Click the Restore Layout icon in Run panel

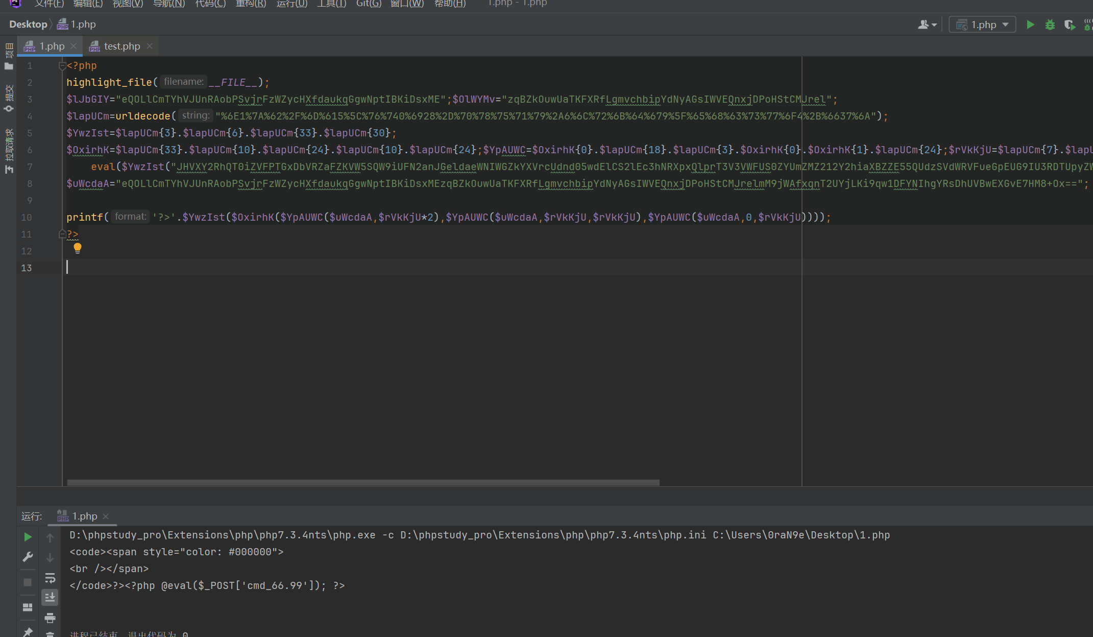pyautogui.click(x=28, y=607)
